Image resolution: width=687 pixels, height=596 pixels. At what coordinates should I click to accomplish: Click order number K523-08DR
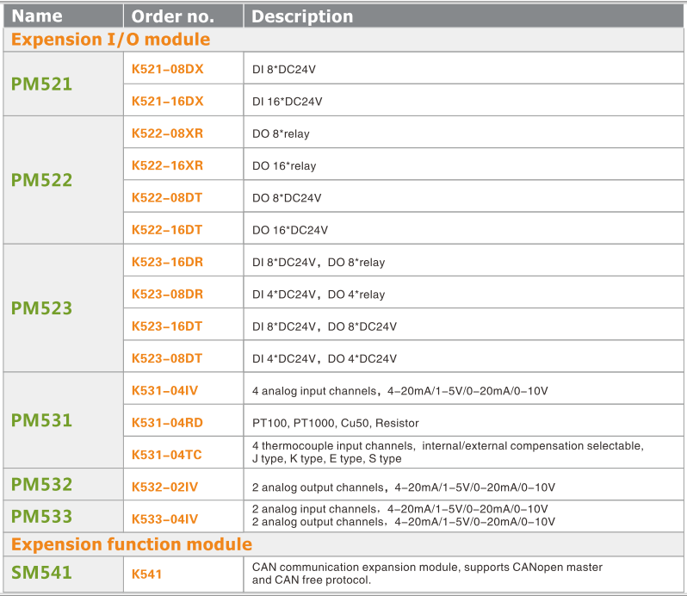(x=168, y=294)
